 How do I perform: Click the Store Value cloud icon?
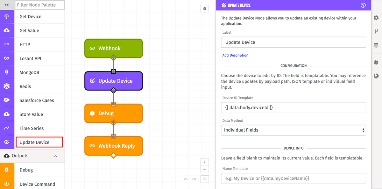point(7,114)
